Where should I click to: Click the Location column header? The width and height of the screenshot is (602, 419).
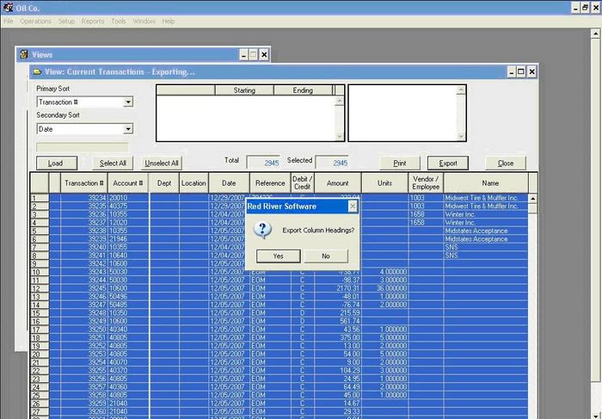coord(193,183)
